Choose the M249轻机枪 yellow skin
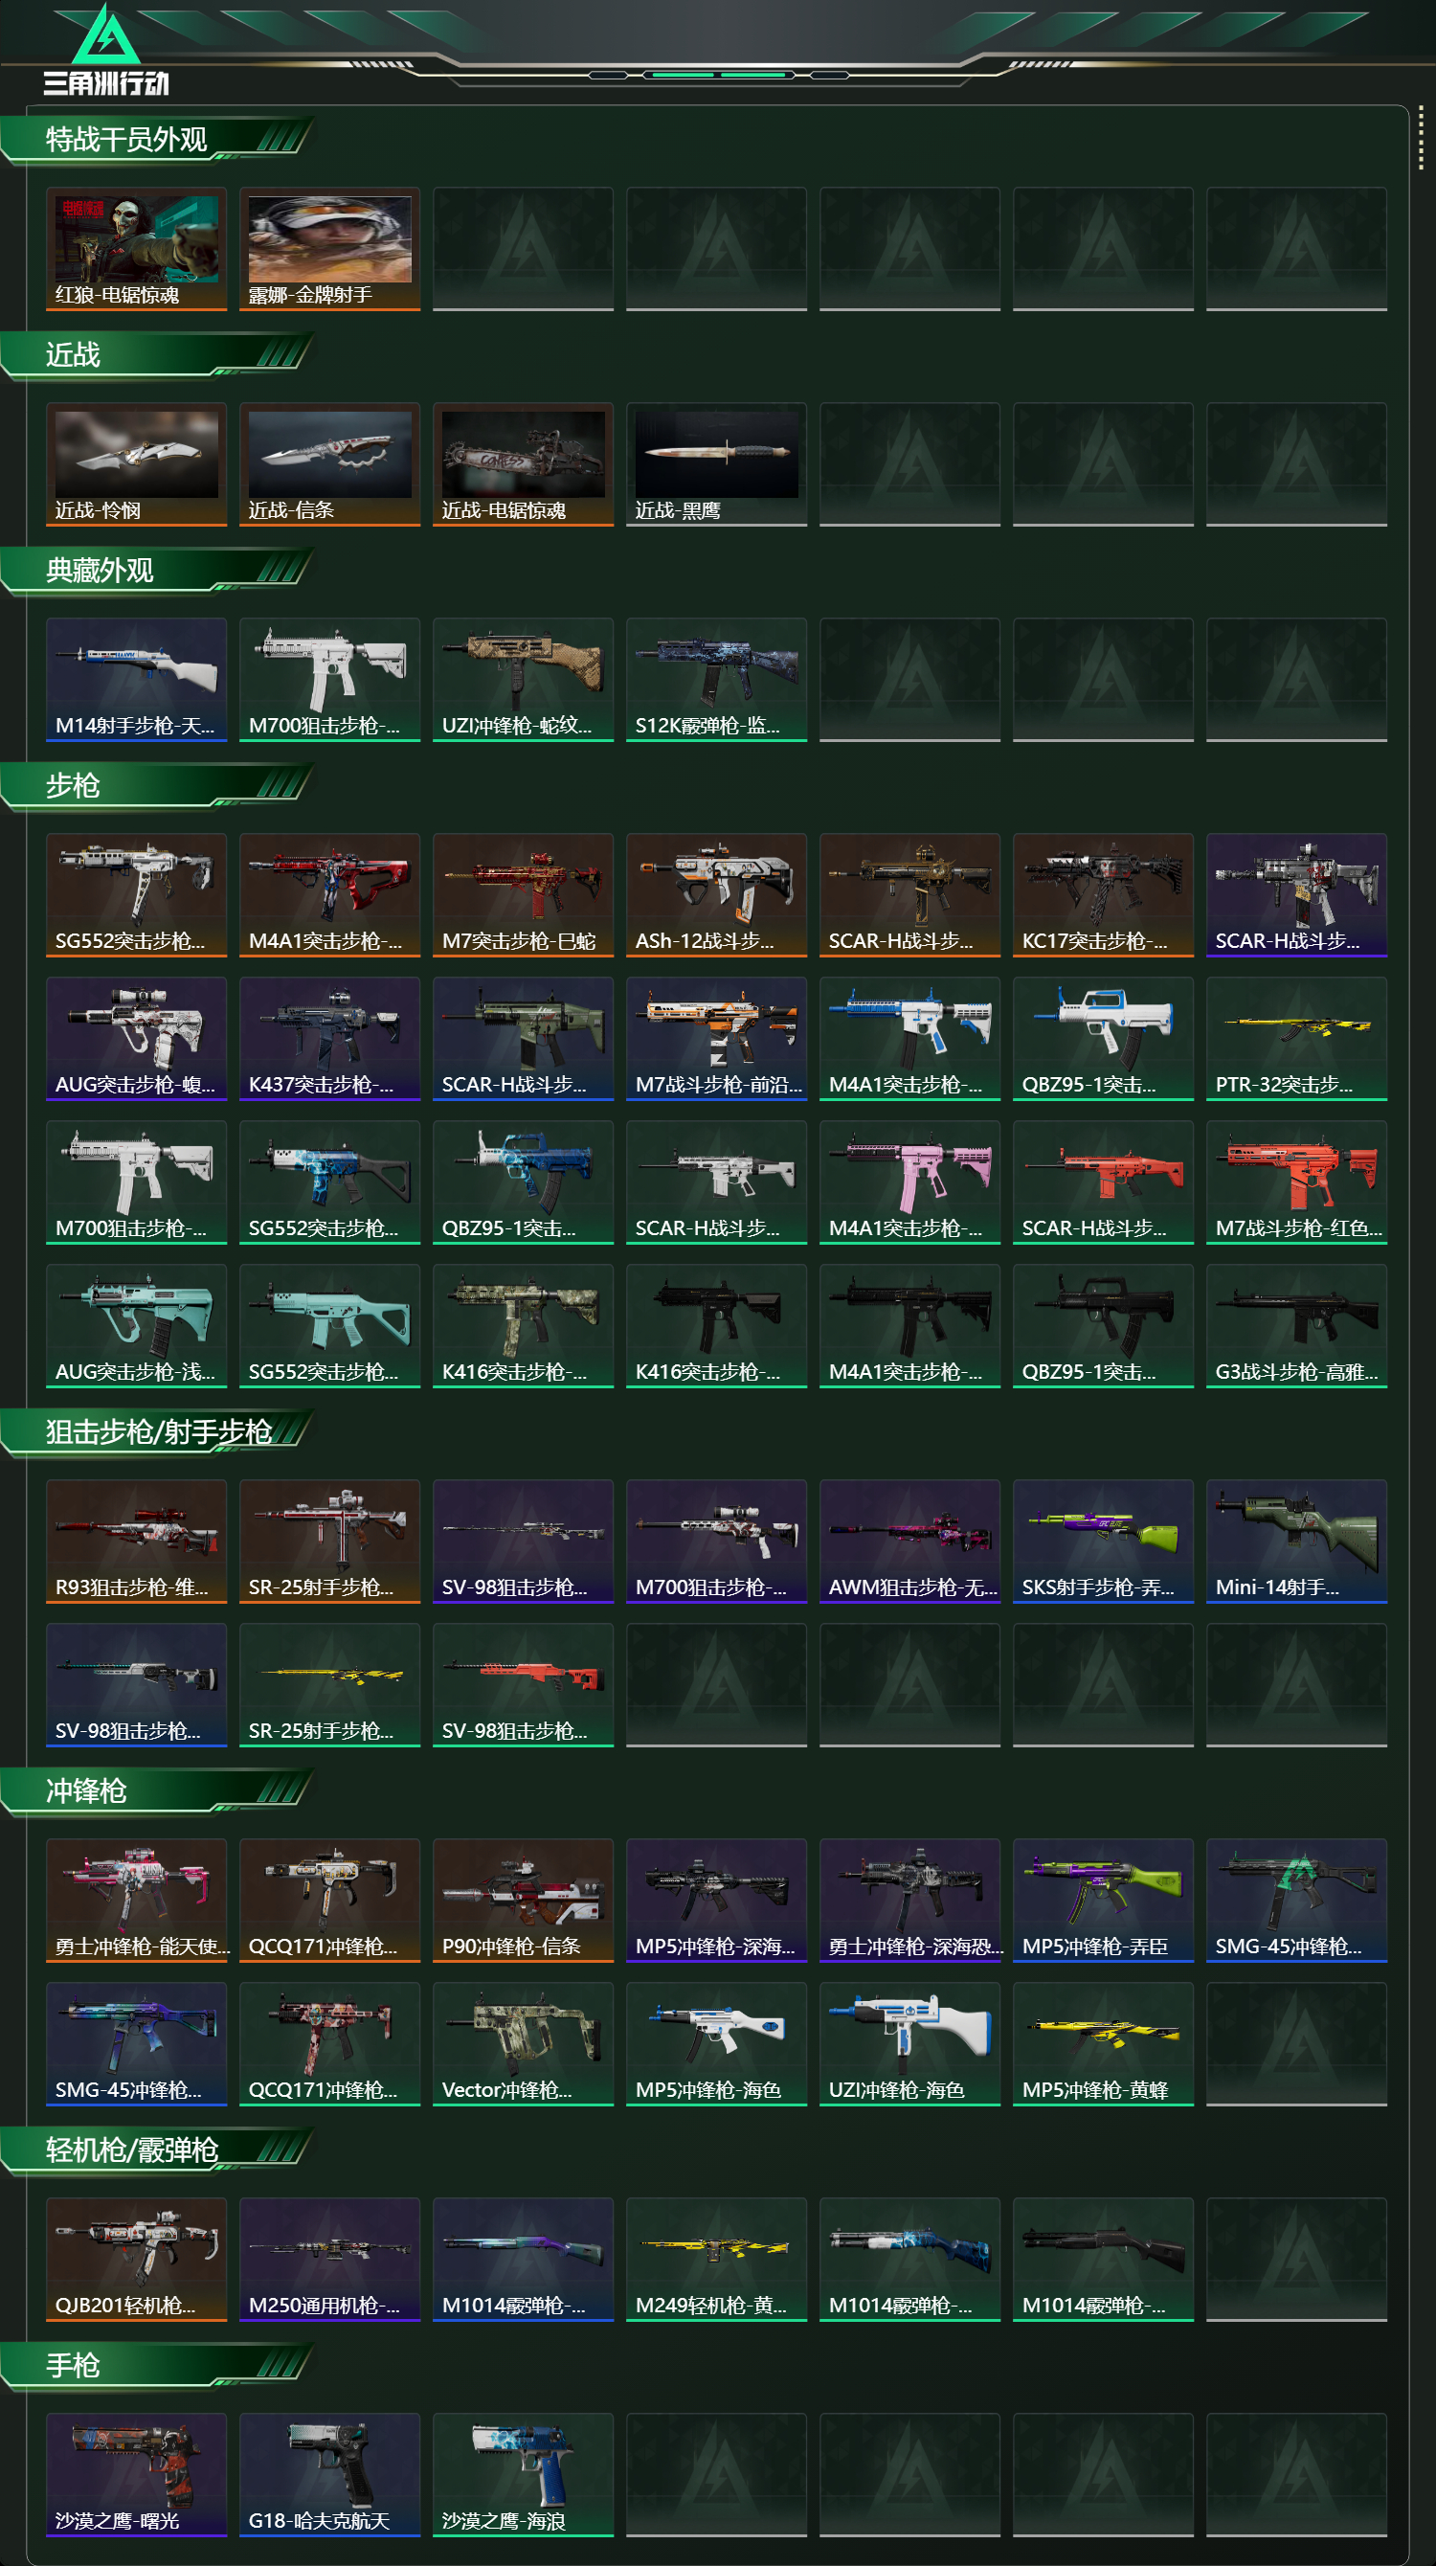Image resolution: width=1436 pixels, height=2566 pixels. click(716, 2260)
